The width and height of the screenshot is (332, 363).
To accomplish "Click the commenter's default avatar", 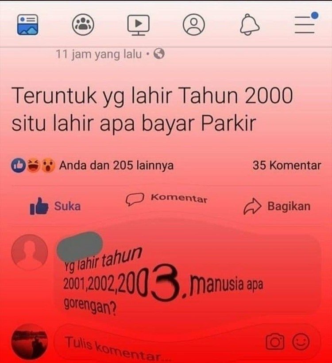I will pyautogui.click(x=30, y=252).
